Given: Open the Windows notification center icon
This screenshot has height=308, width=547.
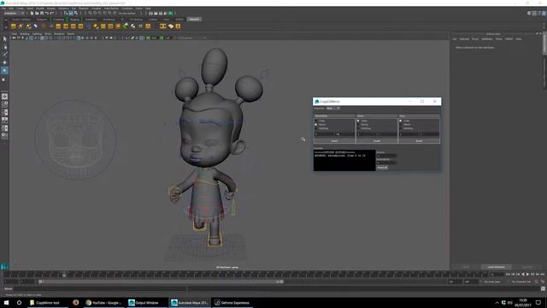Looking at the screenshot, I should (538, 302).
